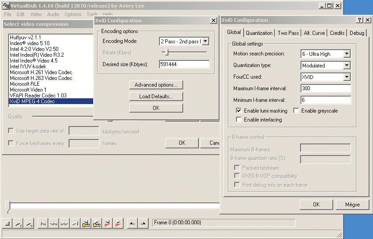Toggle DX50 B-VOP compatibility checkbox
This screenshot has height=239, width=373.
(237, 176)
